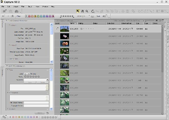Open the Keywords dropdown arrow
Viewport: 169px width, 120px height.
[47, 80]
